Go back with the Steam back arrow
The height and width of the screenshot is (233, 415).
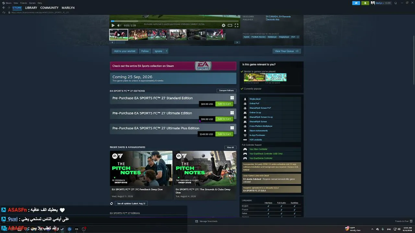click(4, 8)
